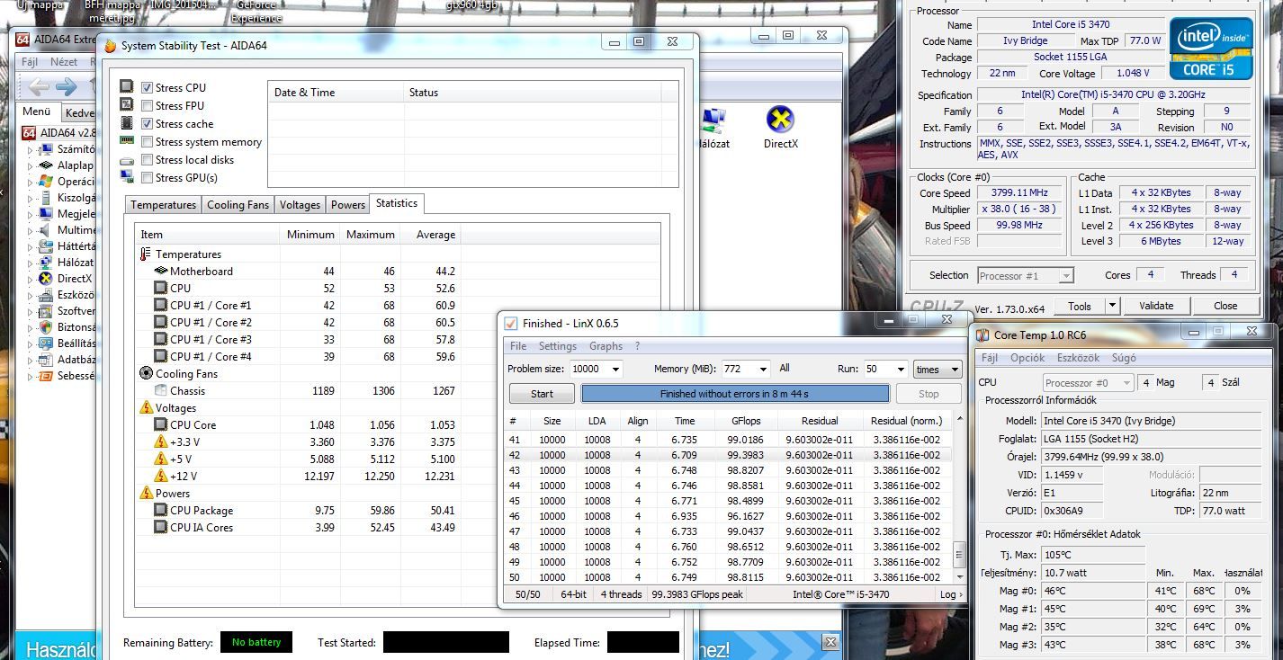The width and height of the screenshot is (1283, 660).
Task: Click Motherboard temperature sensor icon
Action: [x=161, y=271]
